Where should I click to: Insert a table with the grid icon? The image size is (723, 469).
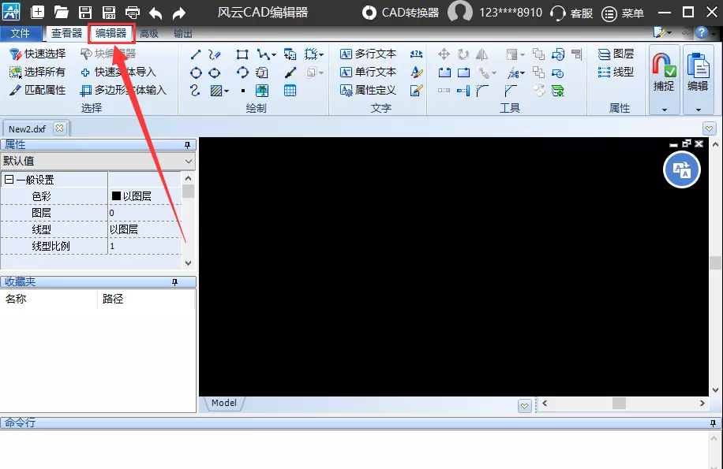(x=290, y=91)
